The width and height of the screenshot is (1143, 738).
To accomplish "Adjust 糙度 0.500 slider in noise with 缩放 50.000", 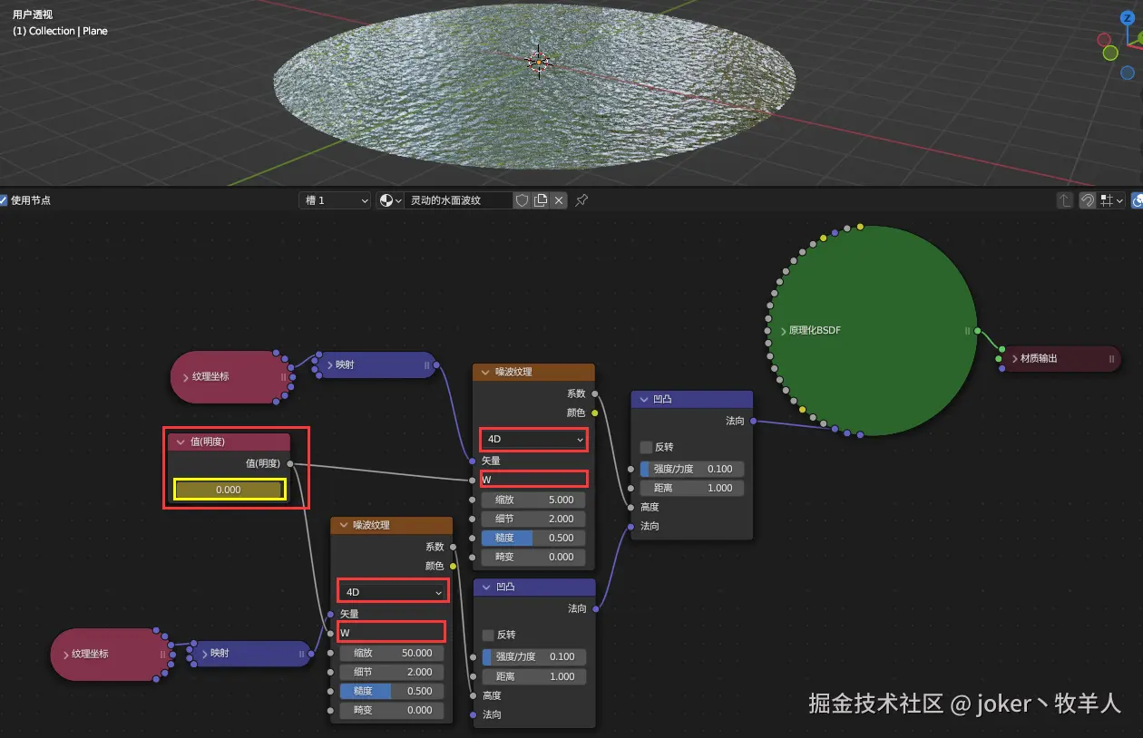I will click(392, 691).
